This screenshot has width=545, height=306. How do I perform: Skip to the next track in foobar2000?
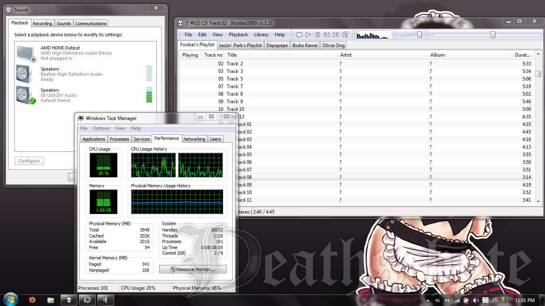coord(336,35)
